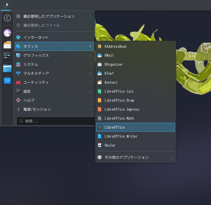Expand the グラフィックス chevron arrow

click(x=90, y=55)
